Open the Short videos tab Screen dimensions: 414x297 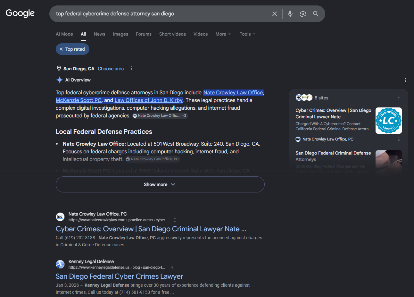click(172, 34)
